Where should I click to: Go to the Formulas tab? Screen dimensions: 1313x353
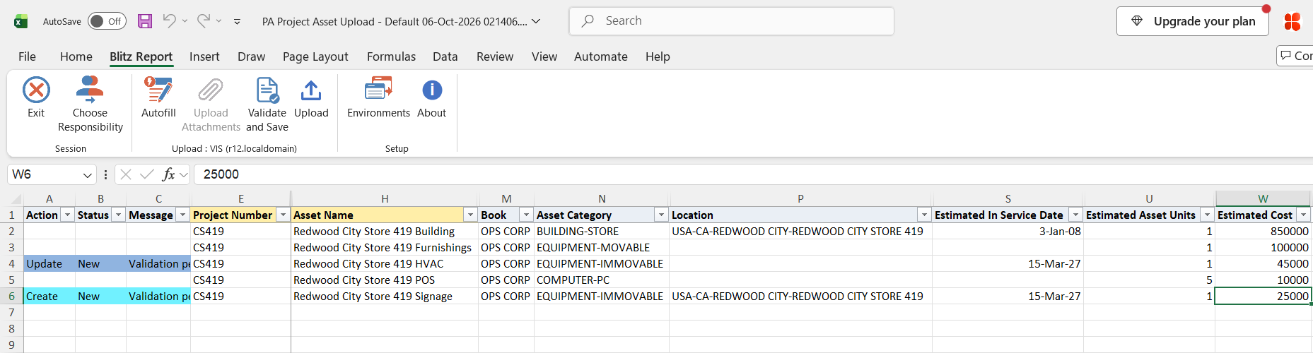(x=391, y=56)
